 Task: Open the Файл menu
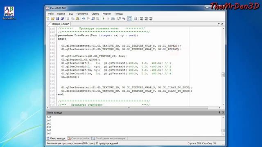click(51, 13)
